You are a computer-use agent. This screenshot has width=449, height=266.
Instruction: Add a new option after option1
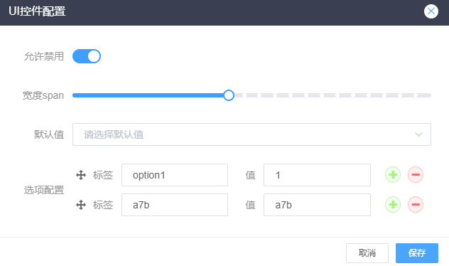pyautogui.click(x=393, y=174)
